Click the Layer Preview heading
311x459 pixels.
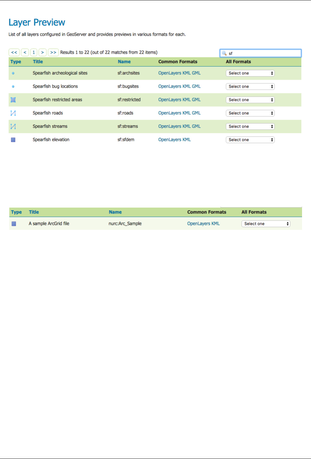37,23
